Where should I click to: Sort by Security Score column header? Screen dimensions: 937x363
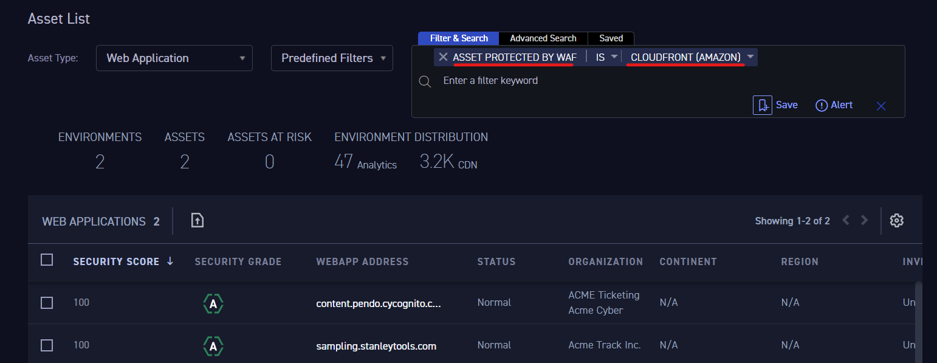[116, 261]
